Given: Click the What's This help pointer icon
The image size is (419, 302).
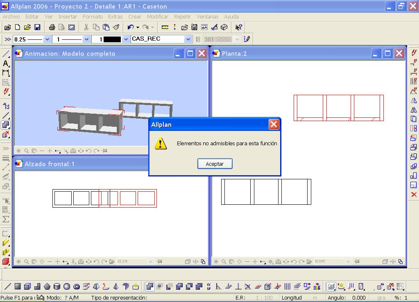Looking at the screenshot, I should [238, 27].
